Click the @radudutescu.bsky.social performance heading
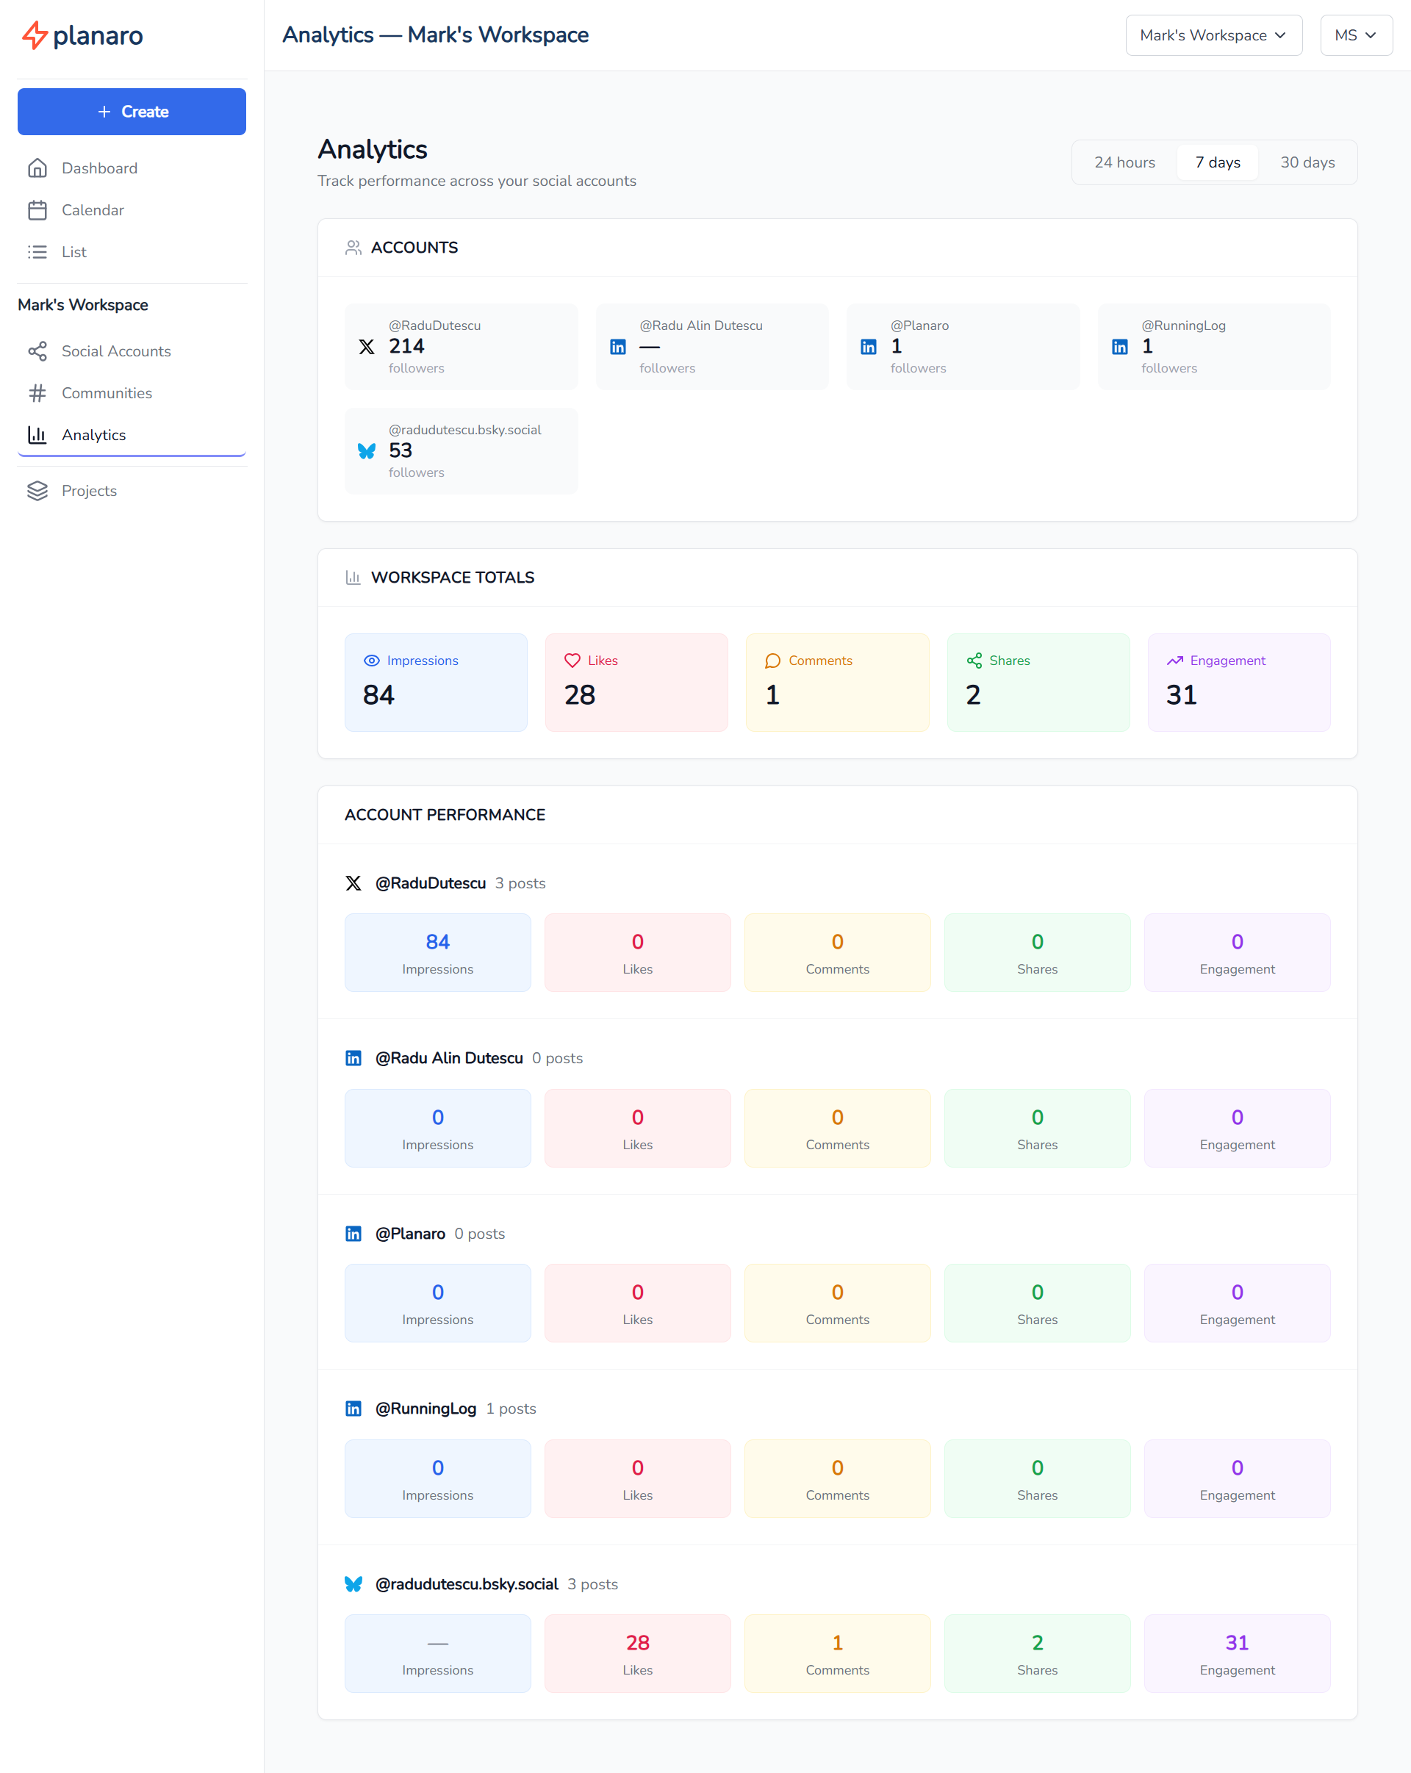Viewport: 1411px width, 1773px height. pyautogui.click(x=466, y=1584)
